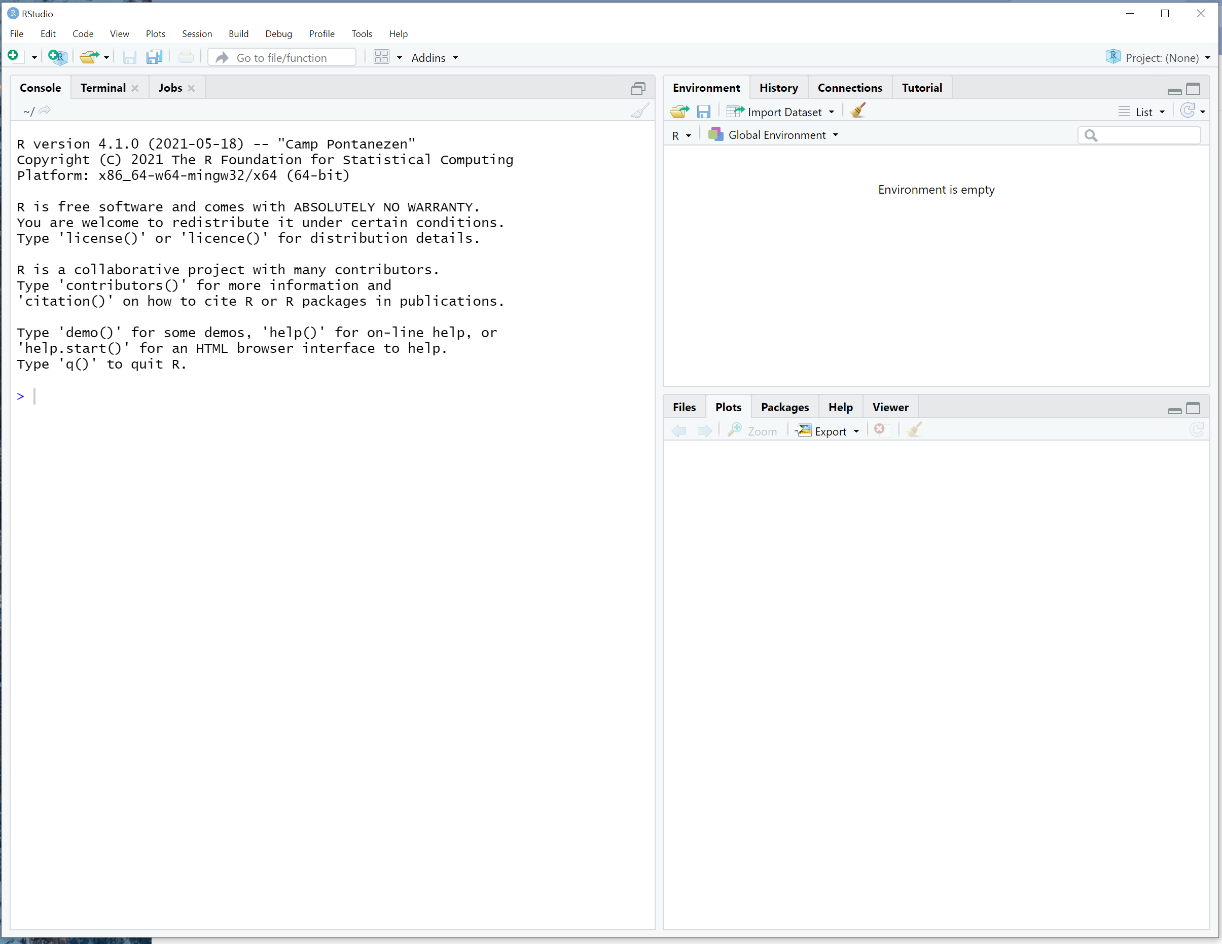The width and height of the screenshot is (1222, 944).
Task: Click the Open File folder icon
Action: pos(89,57)
